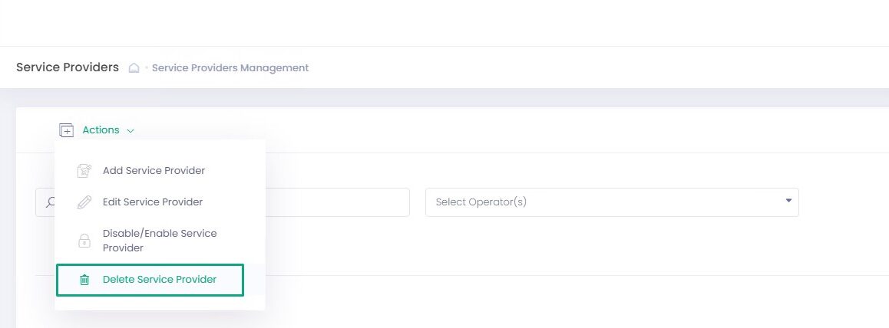Click the Actions grid-plus icon
The height and width of the screenshot is (328, 889).
[x=67, y=130]
